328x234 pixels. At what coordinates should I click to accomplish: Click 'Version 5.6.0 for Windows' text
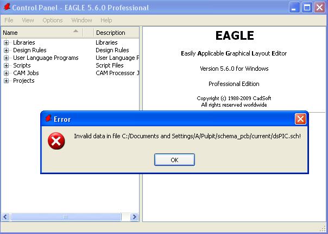pos(234,69)
